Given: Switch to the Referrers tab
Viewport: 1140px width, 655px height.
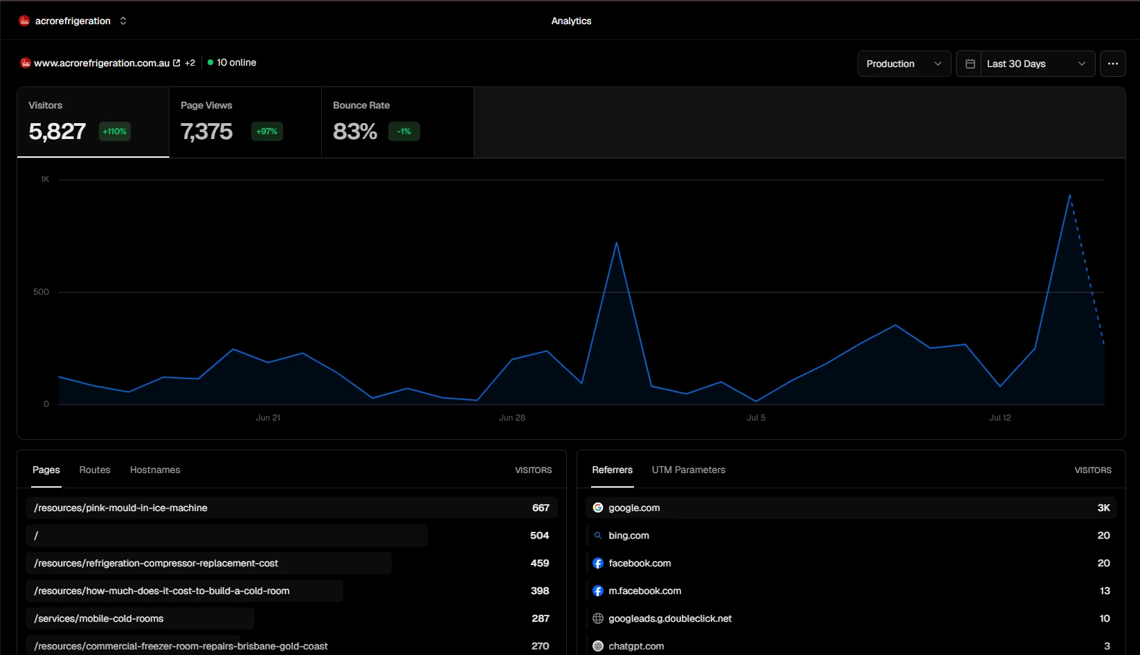Looking at the screenshot, I should 613,470.
